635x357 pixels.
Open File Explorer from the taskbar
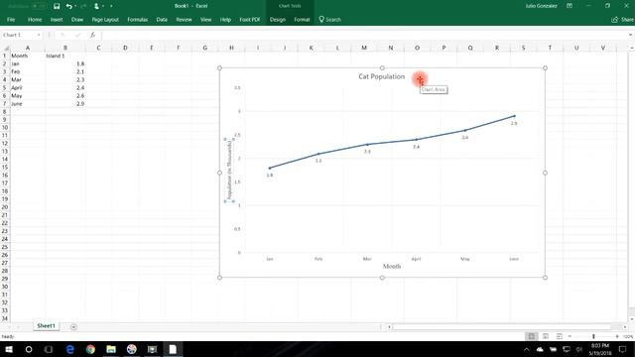pyautogui.click(x=111, y=349)
